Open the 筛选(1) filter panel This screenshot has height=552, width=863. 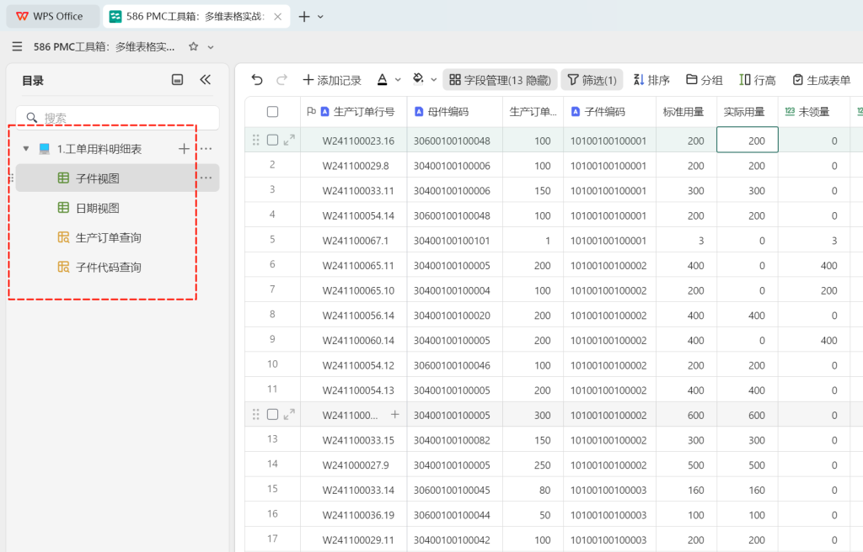(592, 80)
